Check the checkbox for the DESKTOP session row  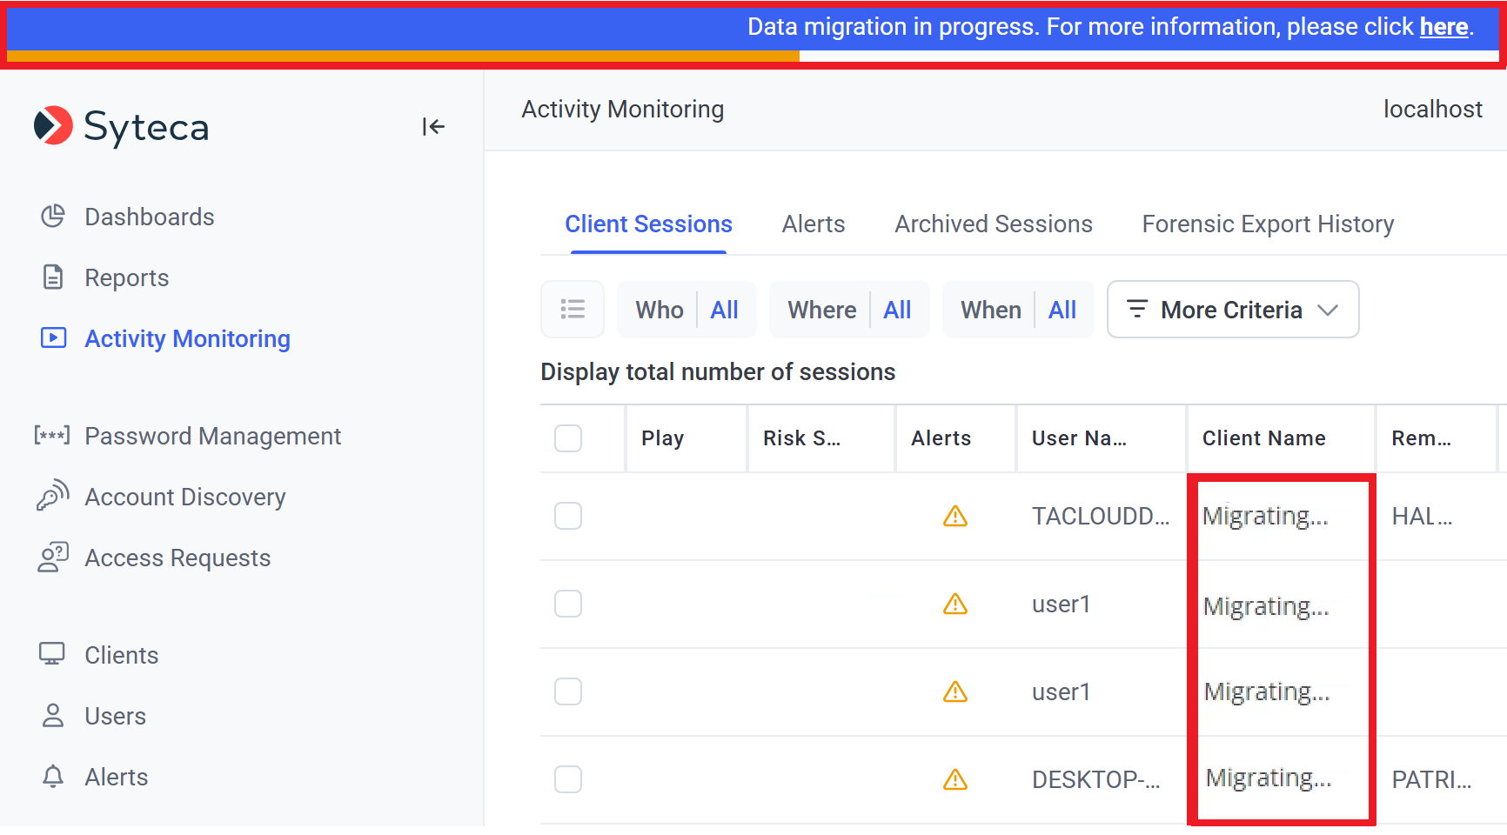568,779
